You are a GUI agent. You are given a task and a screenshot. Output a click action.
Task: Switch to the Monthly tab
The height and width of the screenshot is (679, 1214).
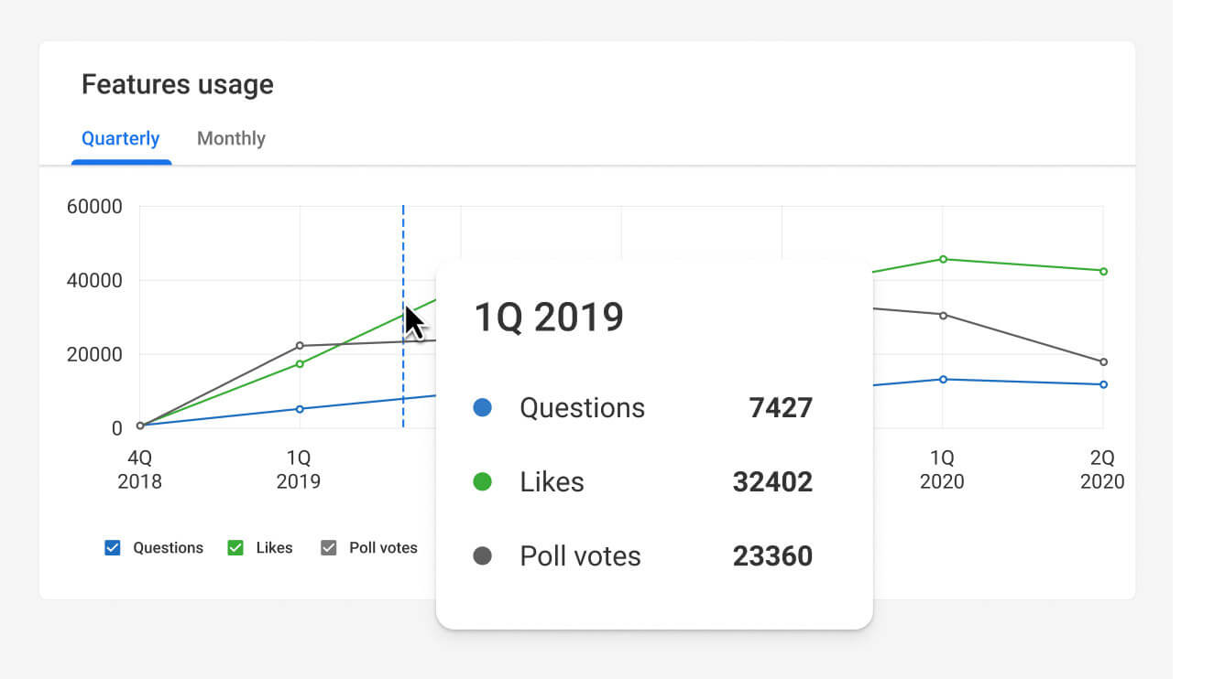pyautogui.click(x=231, y=138)
